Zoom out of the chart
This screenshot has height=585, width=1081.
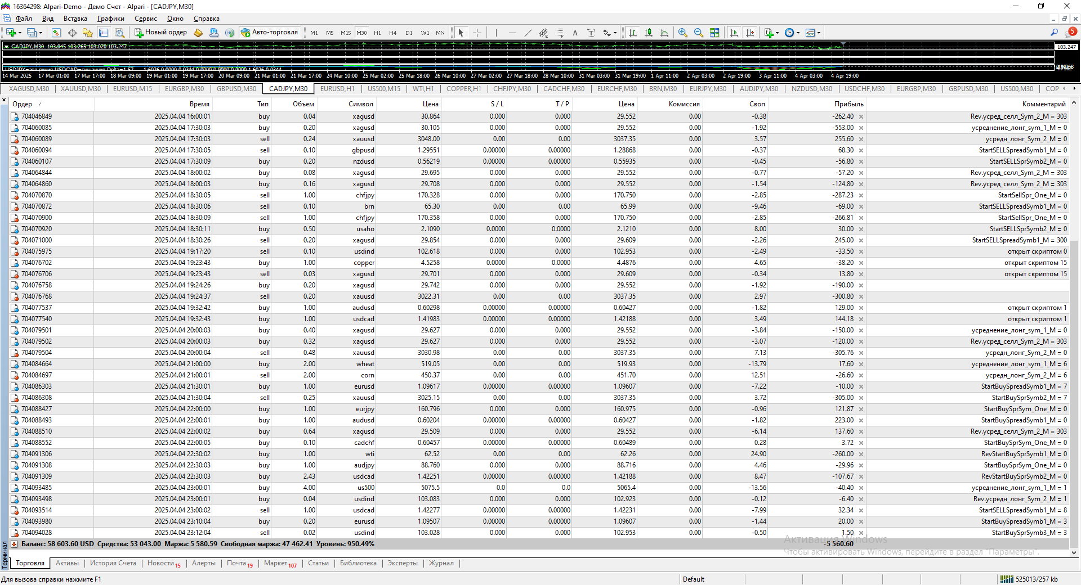[x=699, y=33]
